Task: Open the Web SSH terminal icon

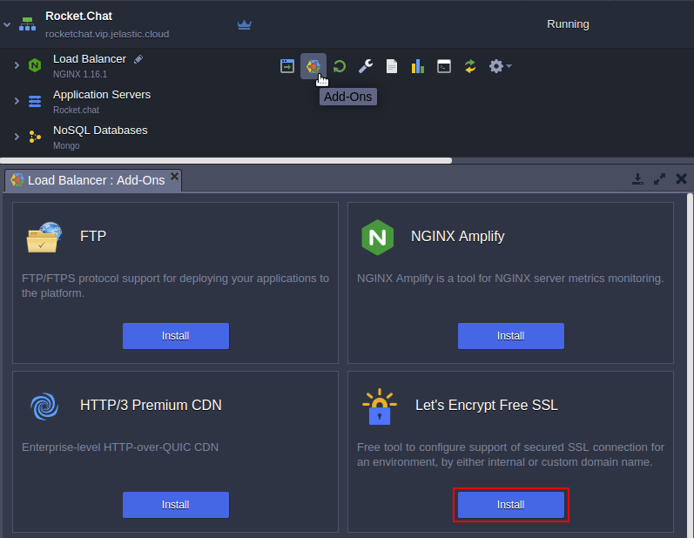Action: tap(444, 66)
